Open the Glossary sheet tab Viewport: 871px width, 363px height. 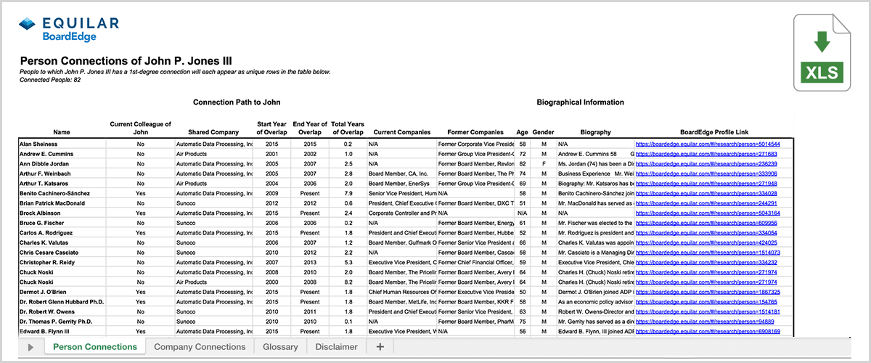coord(280,347)
